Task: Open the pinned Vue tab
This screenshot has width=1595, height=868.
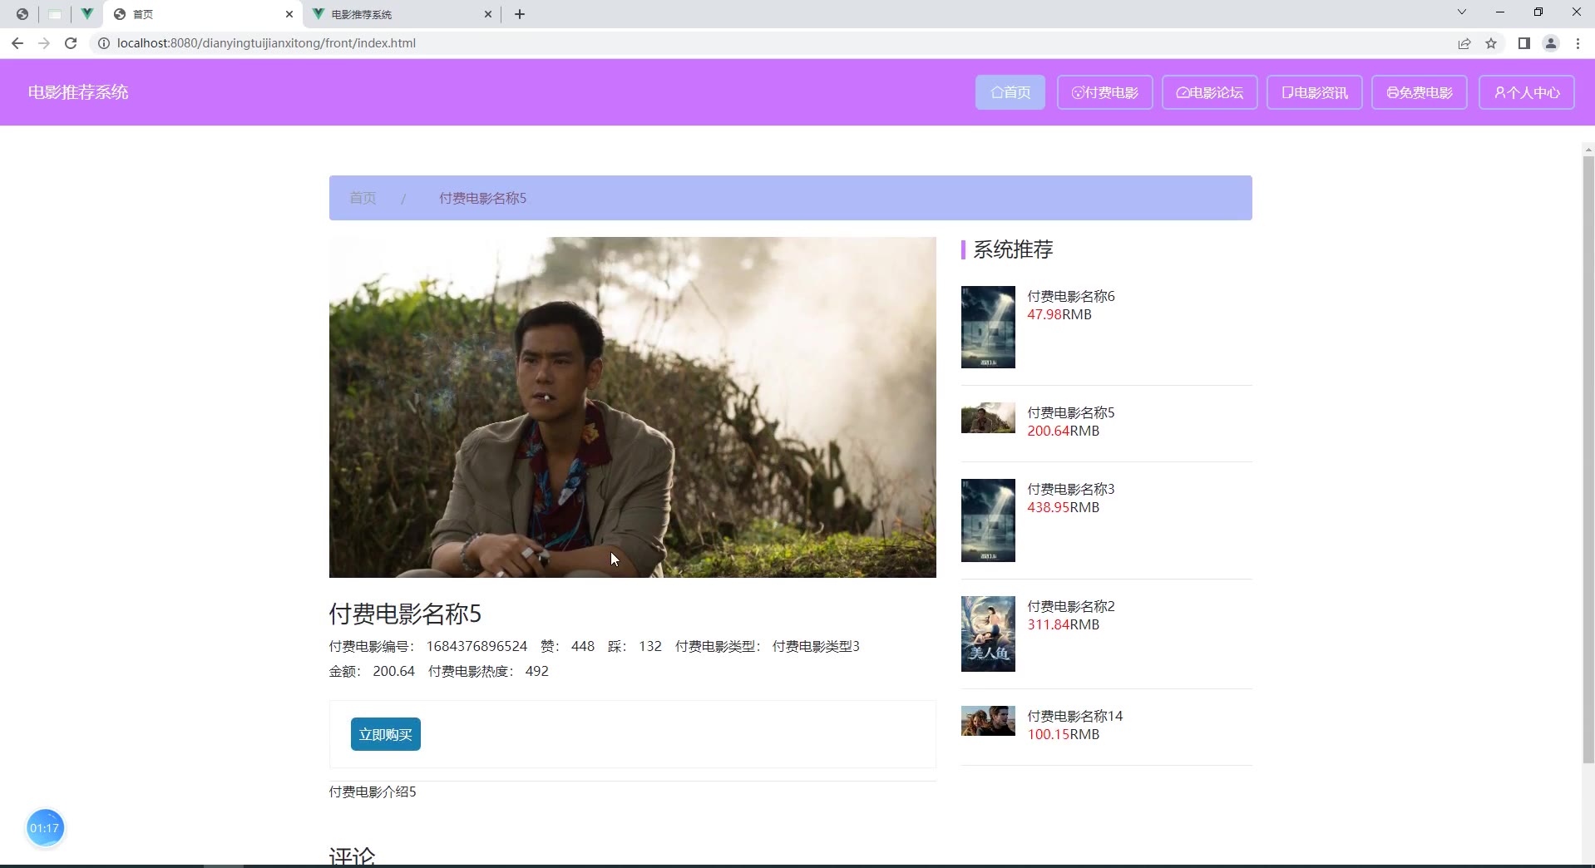Action: coord(86,14)
